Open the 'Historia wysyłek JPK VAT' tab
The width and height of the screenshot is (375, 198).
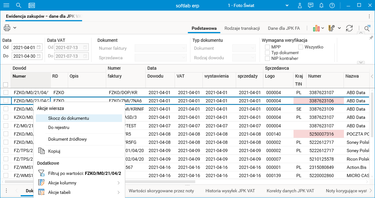coord(230,191)
